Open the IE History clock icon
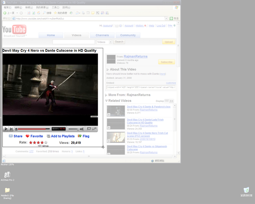This screenshot has height=204, width=255. pos(71,13)
